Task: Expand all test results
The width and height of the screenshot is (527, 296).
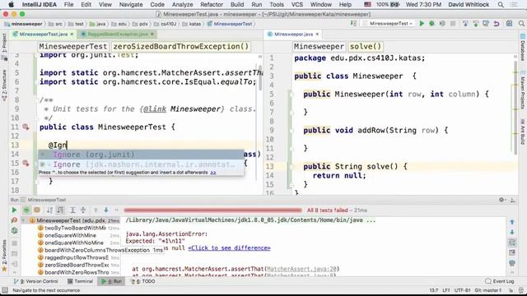Action: coord(72,210)
